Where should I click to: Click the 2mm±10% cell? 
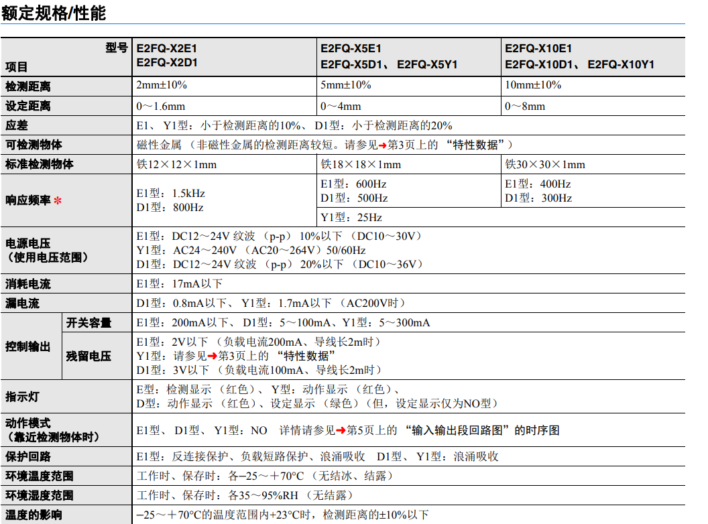coord(162,85)
